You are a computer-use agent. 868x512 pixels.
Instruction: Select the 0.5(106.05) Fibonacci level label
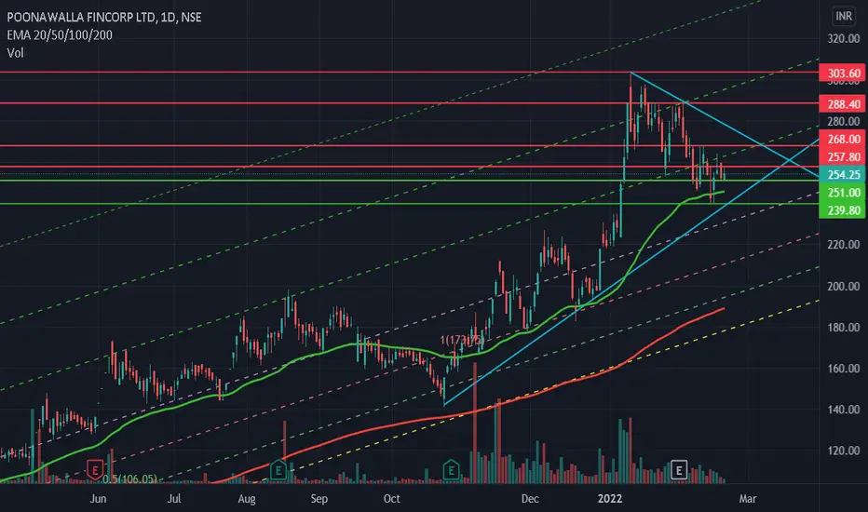tap(129, 478)
